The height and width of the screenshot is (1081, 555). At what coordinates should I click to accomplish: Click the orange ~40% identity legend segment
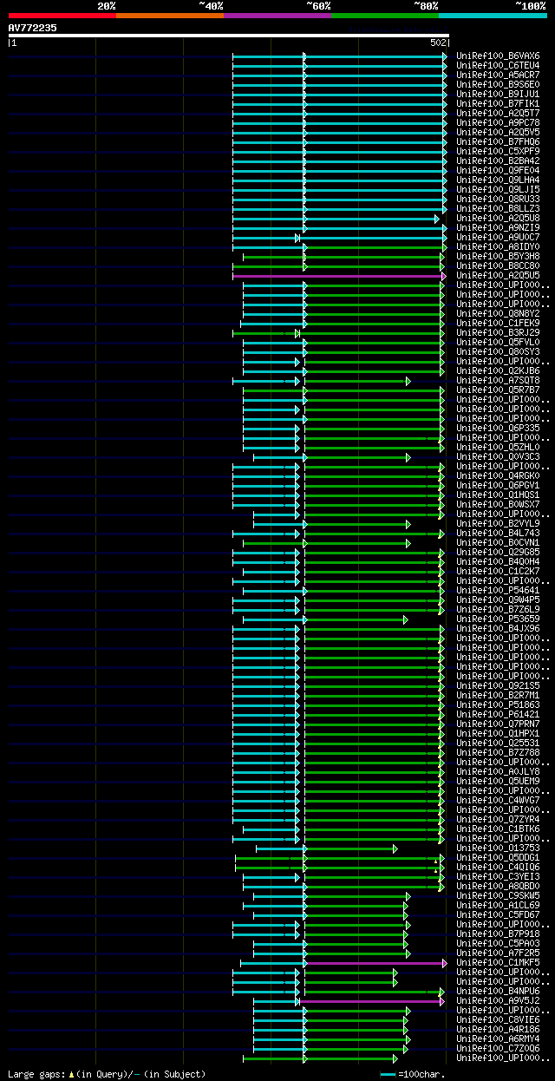[x=169, y=16]
